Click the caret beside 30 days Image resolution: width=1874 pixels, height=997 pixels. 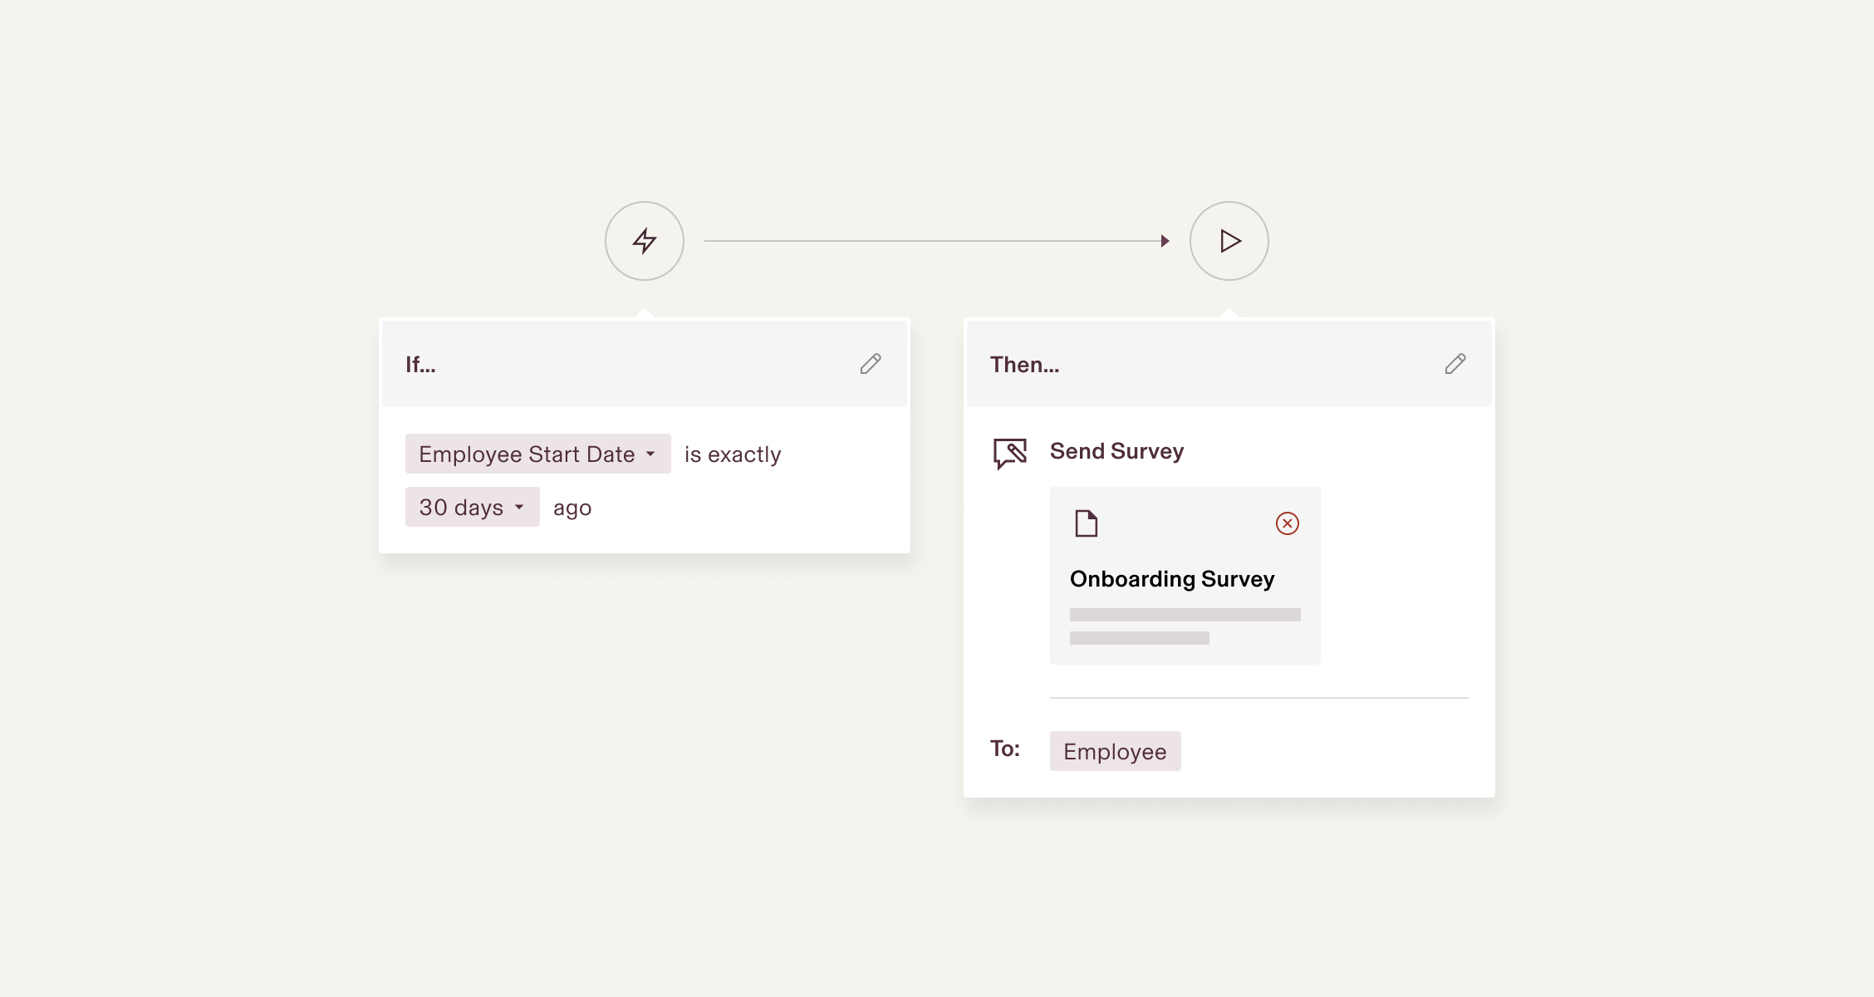pyautogui.click(x=519, y=508)
